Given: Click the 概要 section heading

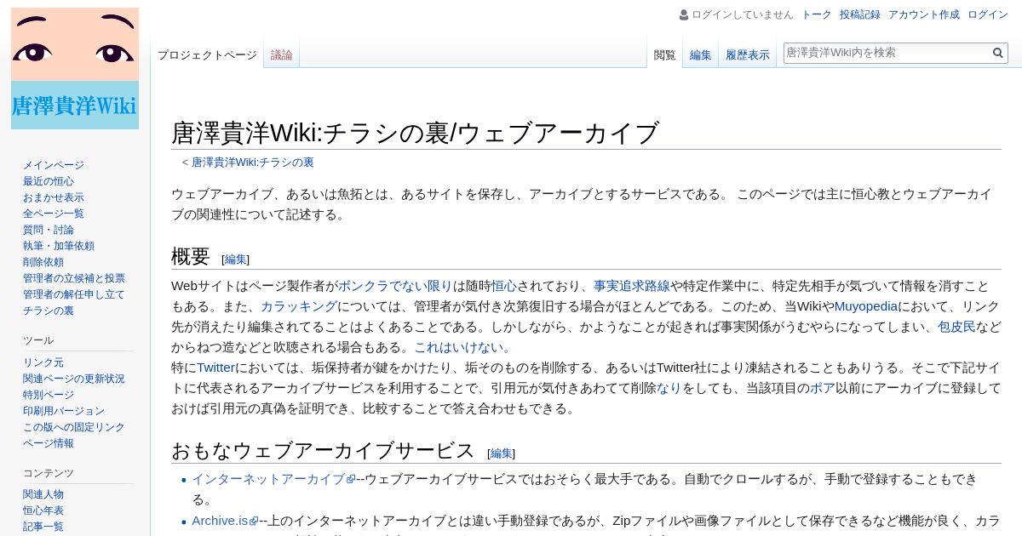Looking at the screenshot, I should (191, 256).
